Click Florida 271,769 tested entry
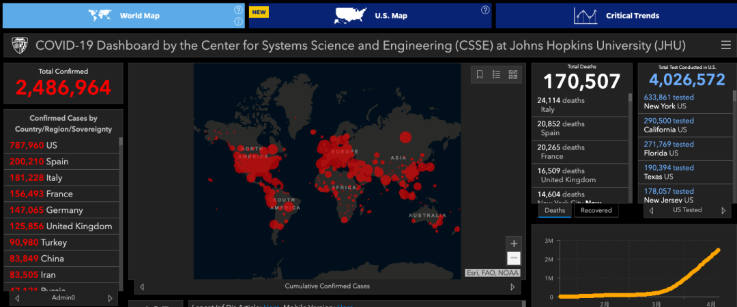This screenshot has height=307, width=737. coord(685,149)
